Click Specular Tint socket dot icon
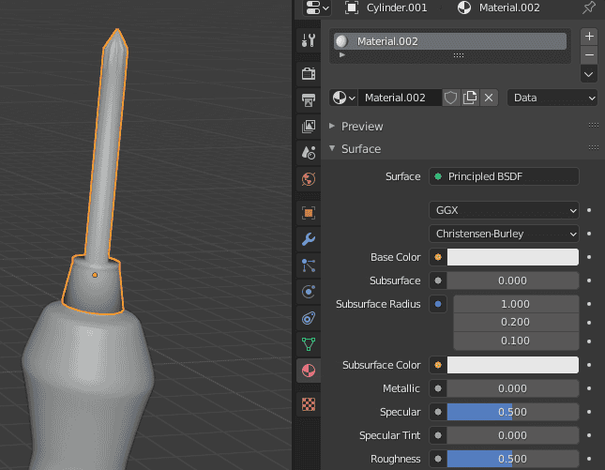Screen dimensions: 605x470 click(438, 435)
